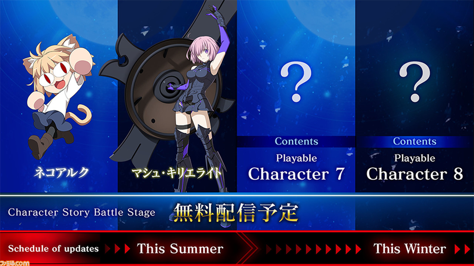Click Character Story Battle Stage label
This screenshot has height=266, width=474.
click(x=81, y=212)
